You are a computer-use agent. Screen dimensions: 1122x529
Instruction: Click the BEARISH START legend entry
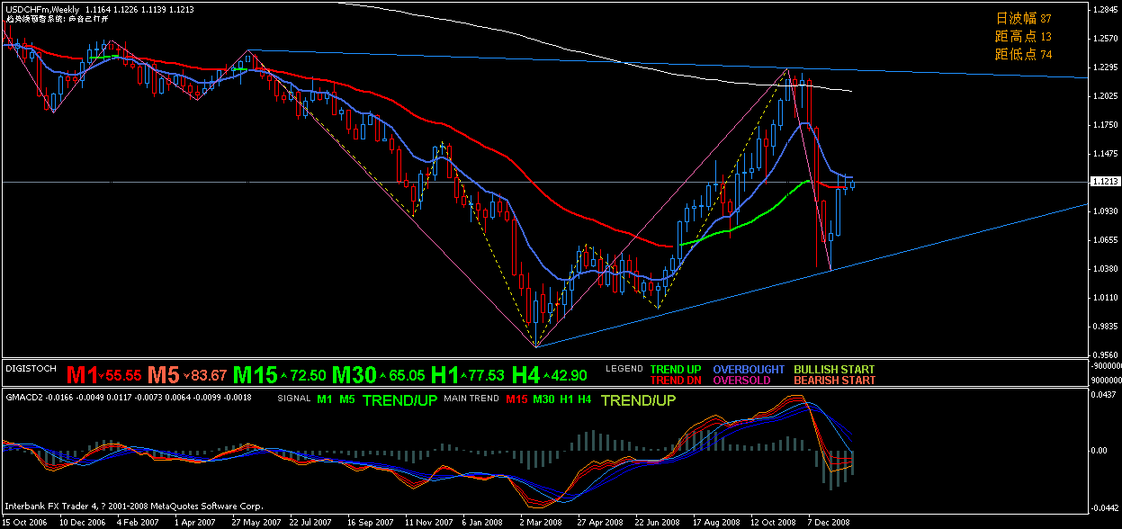click(834, 380)
